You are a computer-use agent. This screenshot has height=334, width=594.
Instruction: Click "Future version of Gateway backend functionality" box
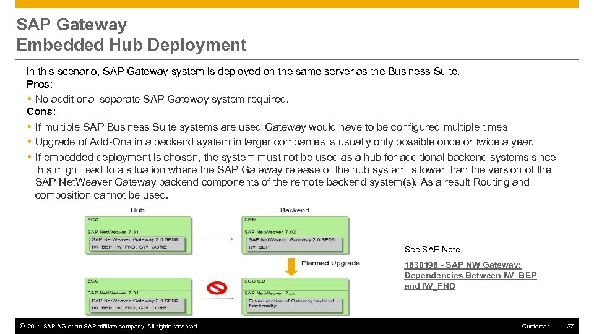pos(295,305)
